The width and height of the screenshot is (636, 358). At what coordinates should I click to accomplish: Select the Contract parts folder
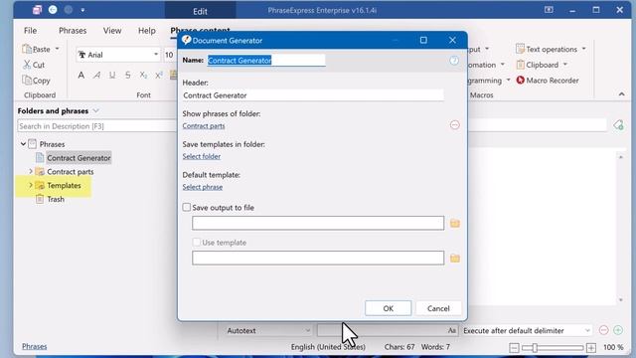[71, 172]
